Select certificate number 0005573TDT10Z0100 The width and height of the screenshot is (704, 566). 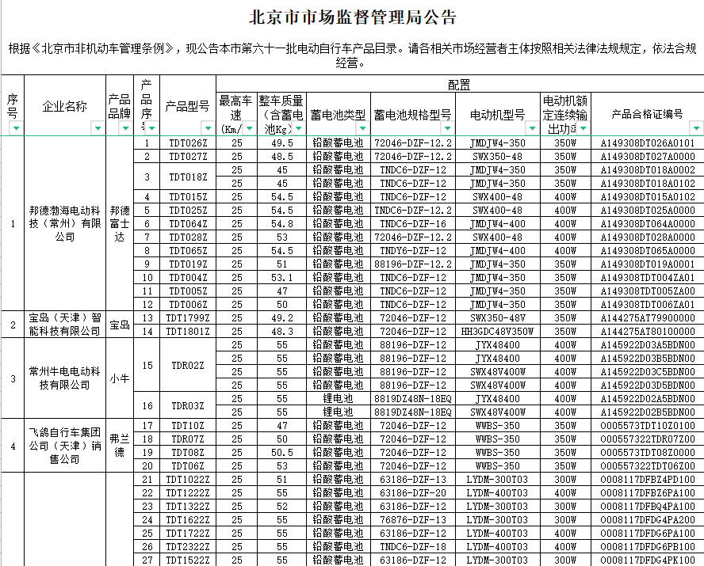point(648,425)
